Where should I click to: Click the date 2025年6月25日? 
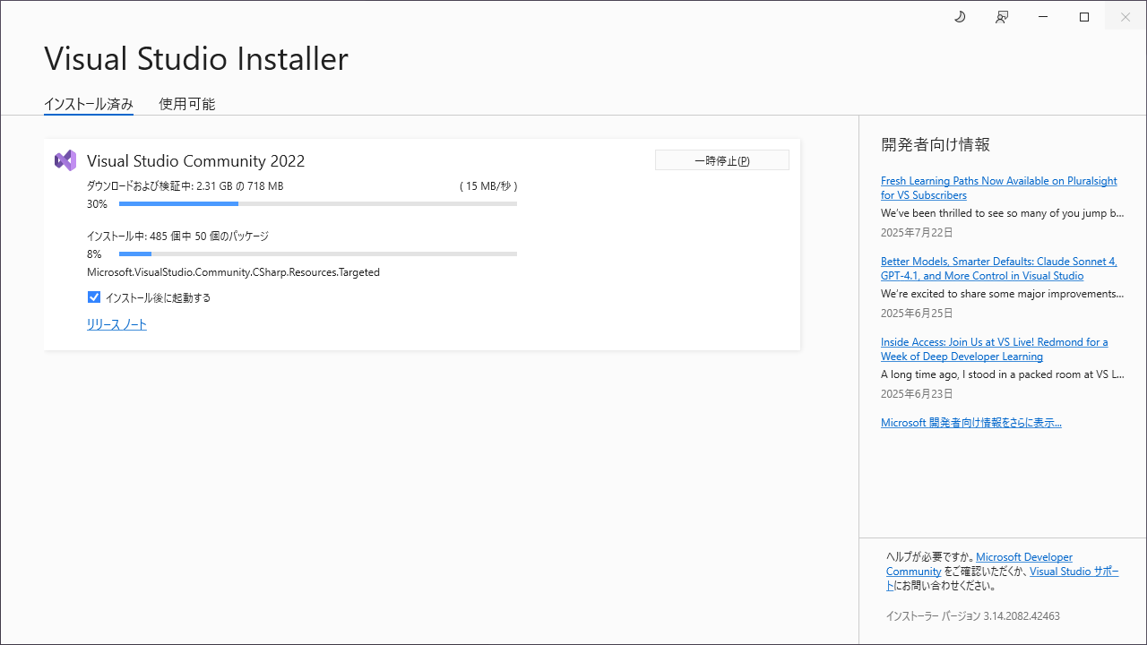point(917,314)
